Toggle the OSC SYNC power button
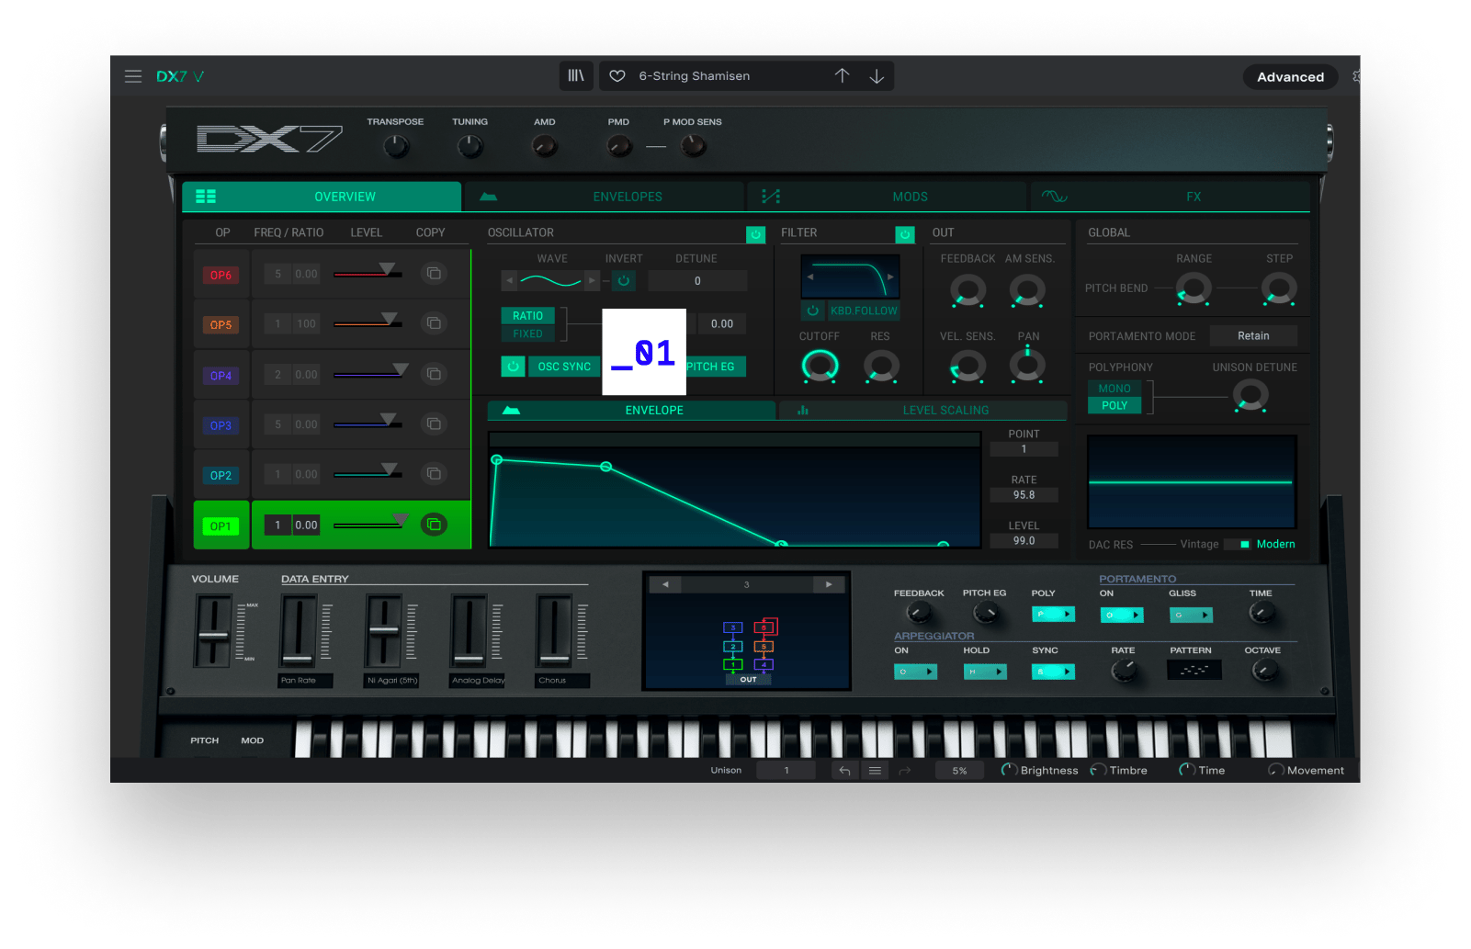 pyautogui.click(x=513, y=367)
